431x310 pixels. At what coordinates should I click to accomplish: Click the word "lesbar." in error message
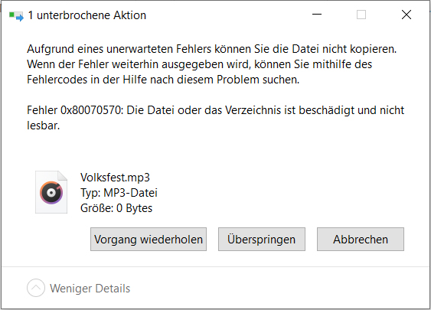pos(43,126)
